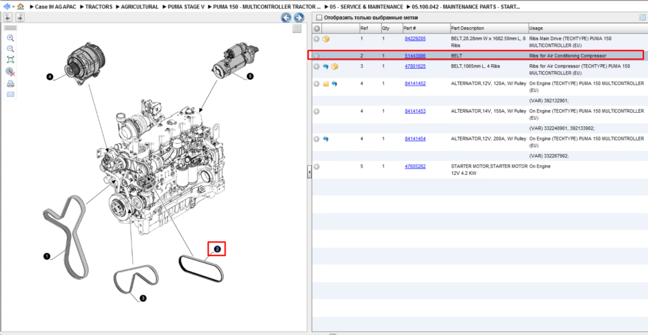
Task: Select '(VAR) 332267902;' usage text
Action: 549,156
